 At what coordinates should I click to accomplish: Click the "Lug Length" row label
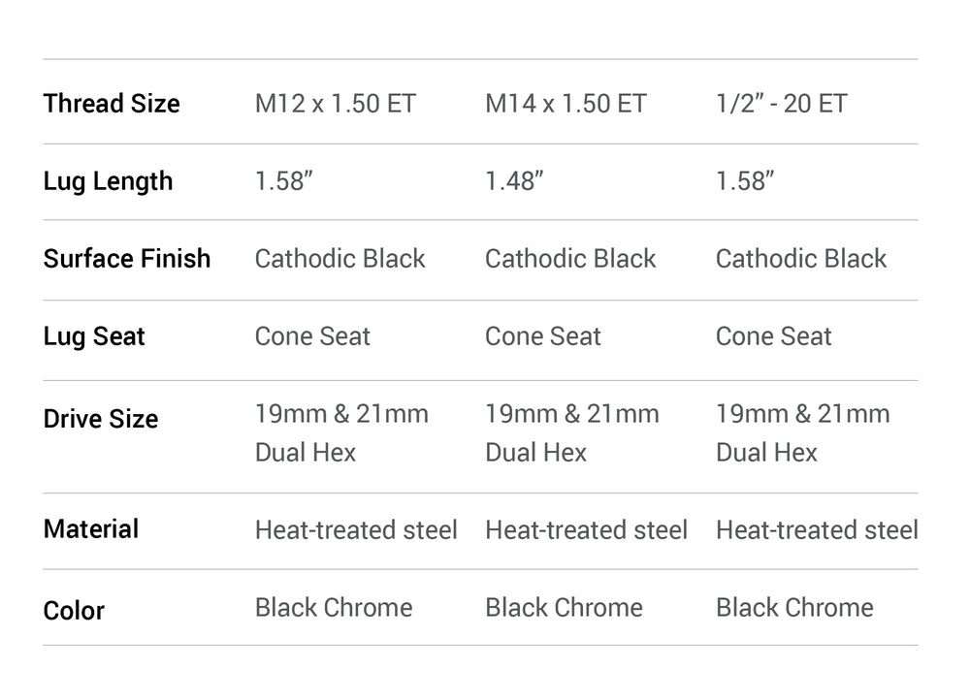coord(108,181)
